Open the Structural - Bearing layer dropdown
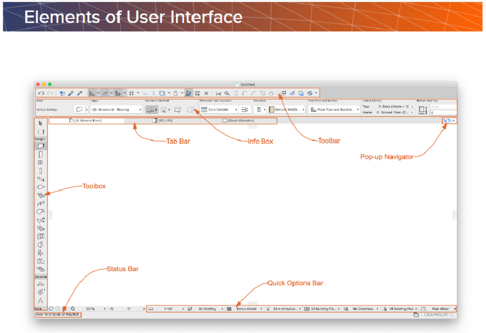 pos(117,110)
